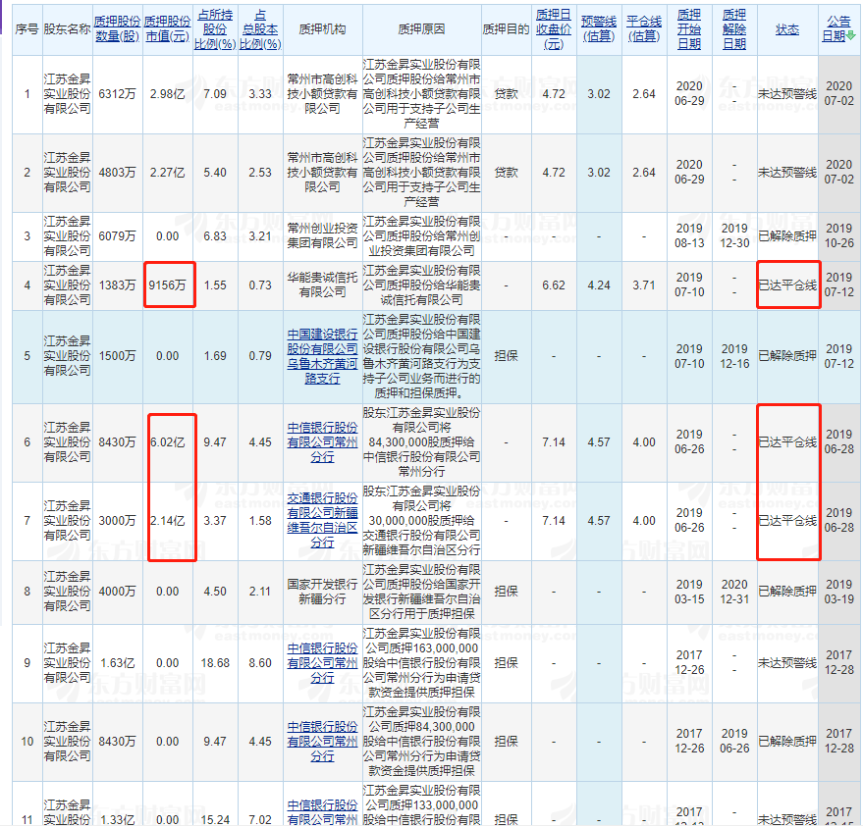
Task: Select the 6079万 pledged shares cell
Action: (x=117, y=236)
